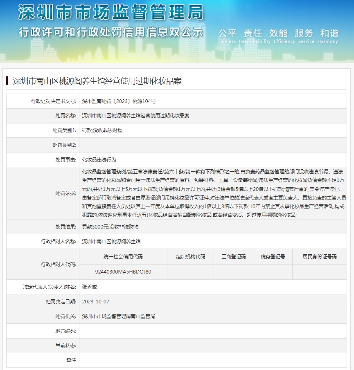The image size is (354, 370).
Task: Click the 处罚事由 label
Action: point(66,160)
